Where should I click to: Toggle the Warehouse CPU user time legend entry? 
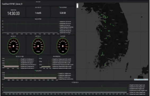point(67,27)
